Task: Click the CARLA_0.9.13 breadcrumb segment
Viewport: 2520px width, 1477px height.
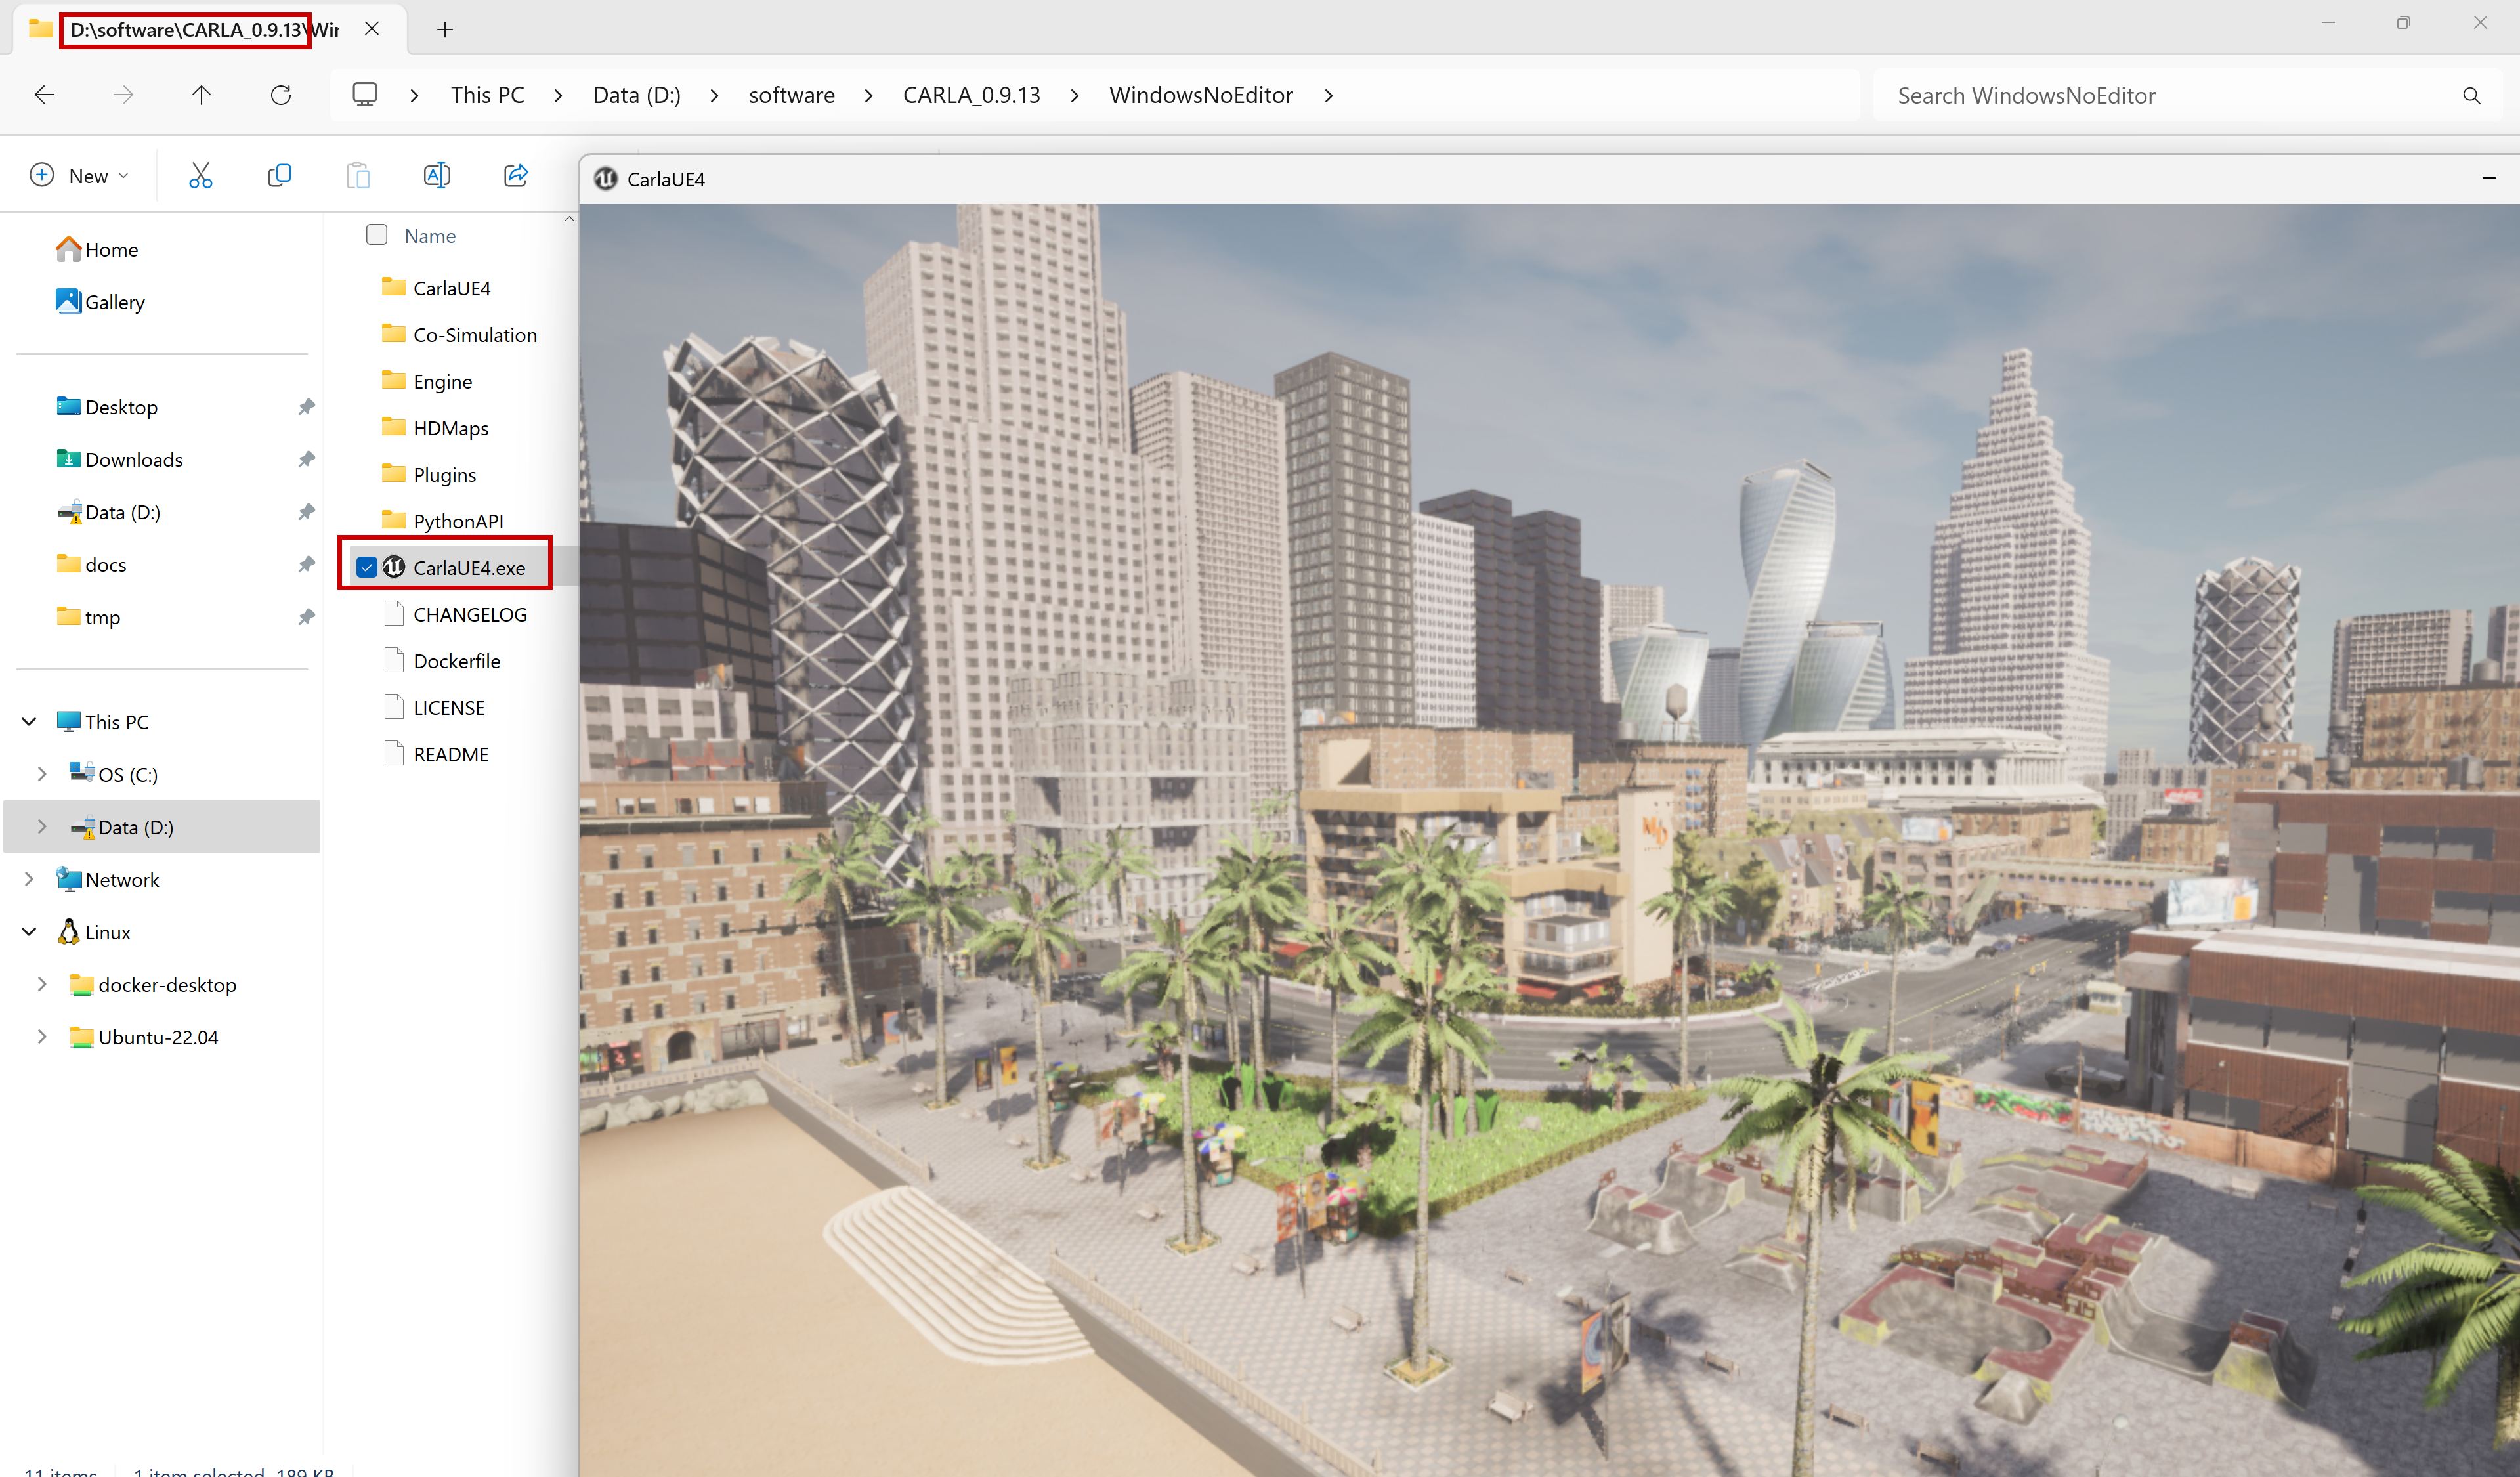Action: click(971, 95)
